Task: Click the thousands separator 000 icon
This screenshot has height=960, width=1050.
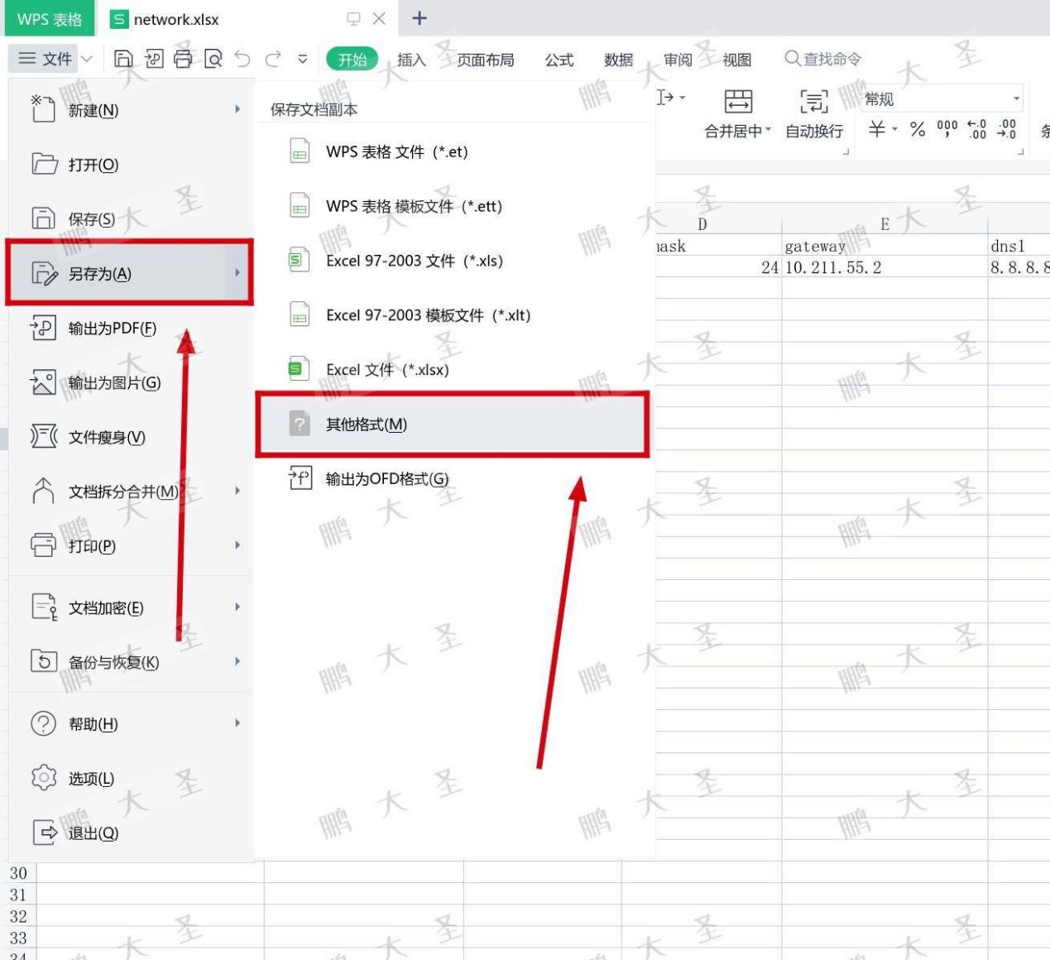Action: 947,129
